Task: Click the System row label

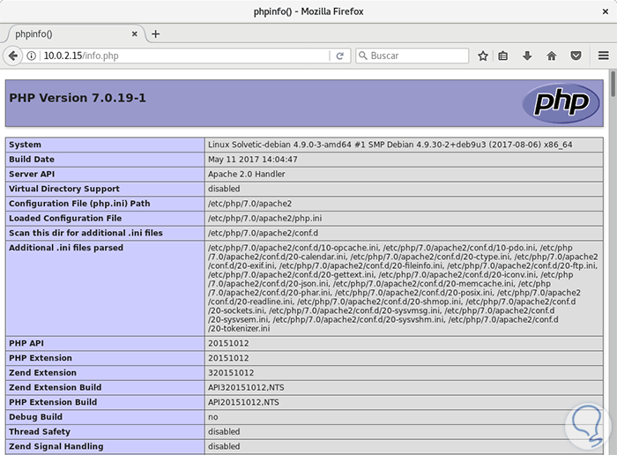Action: [x=25, y=145]
